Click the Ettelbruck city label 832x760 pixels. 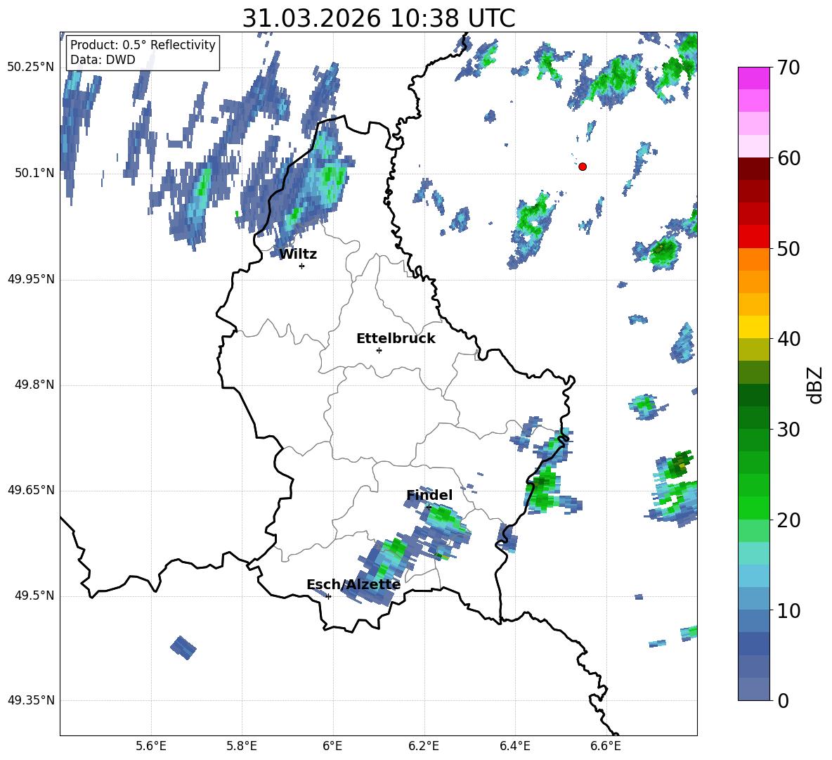tap(396, 339)
